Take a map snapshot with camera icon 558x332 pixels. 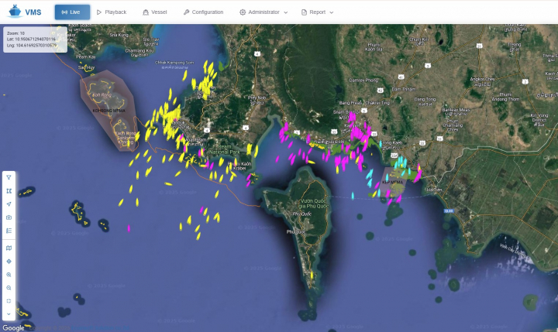[x=9, y=217]
